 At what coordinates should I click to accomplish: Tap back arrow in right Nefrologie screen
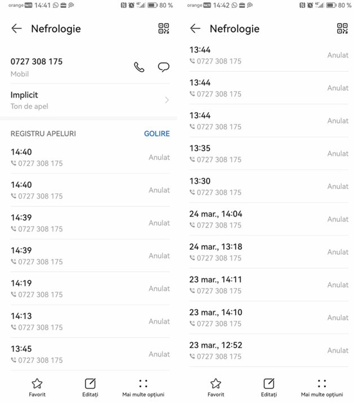195,29
